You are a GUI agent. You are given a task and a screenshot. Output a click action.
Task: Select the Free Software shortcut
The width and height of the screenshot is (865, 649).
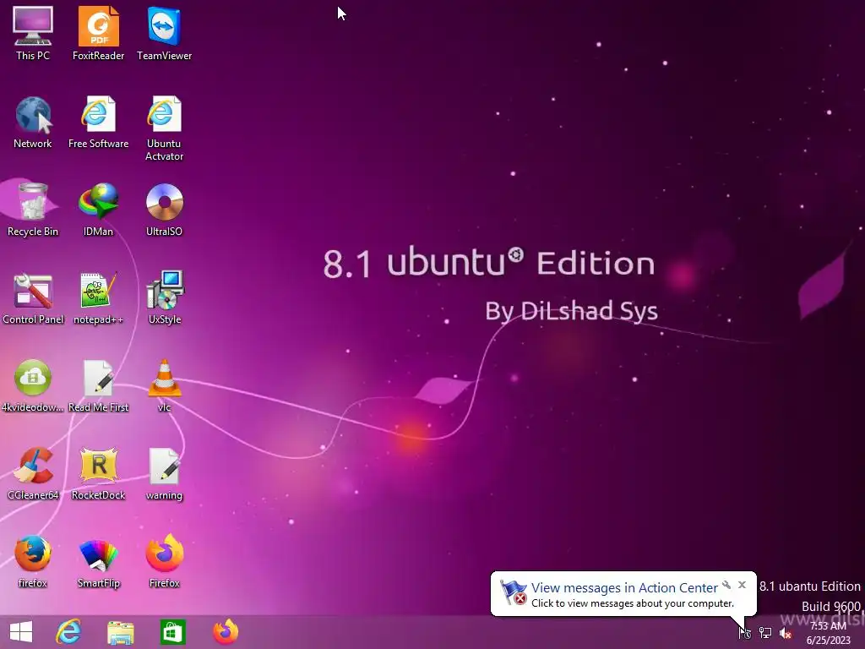click(98, 122)
